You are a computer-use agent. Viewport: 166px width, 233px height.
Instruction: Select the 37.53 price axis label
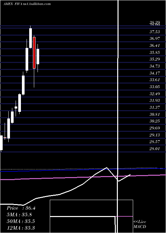tap(155, 32)
